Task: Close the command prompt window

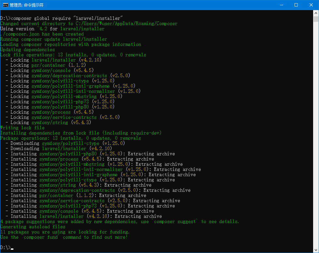Action: (311, 5)
